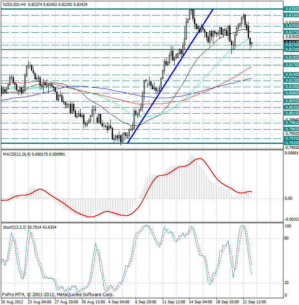Click the 0.8195 price level label
The image size is (299, 305).
tap(291, 57)
